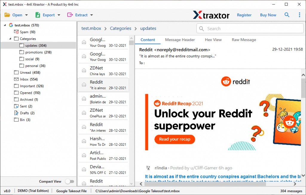Click envelope icon of ZDNet China lays email

point(84,70)
